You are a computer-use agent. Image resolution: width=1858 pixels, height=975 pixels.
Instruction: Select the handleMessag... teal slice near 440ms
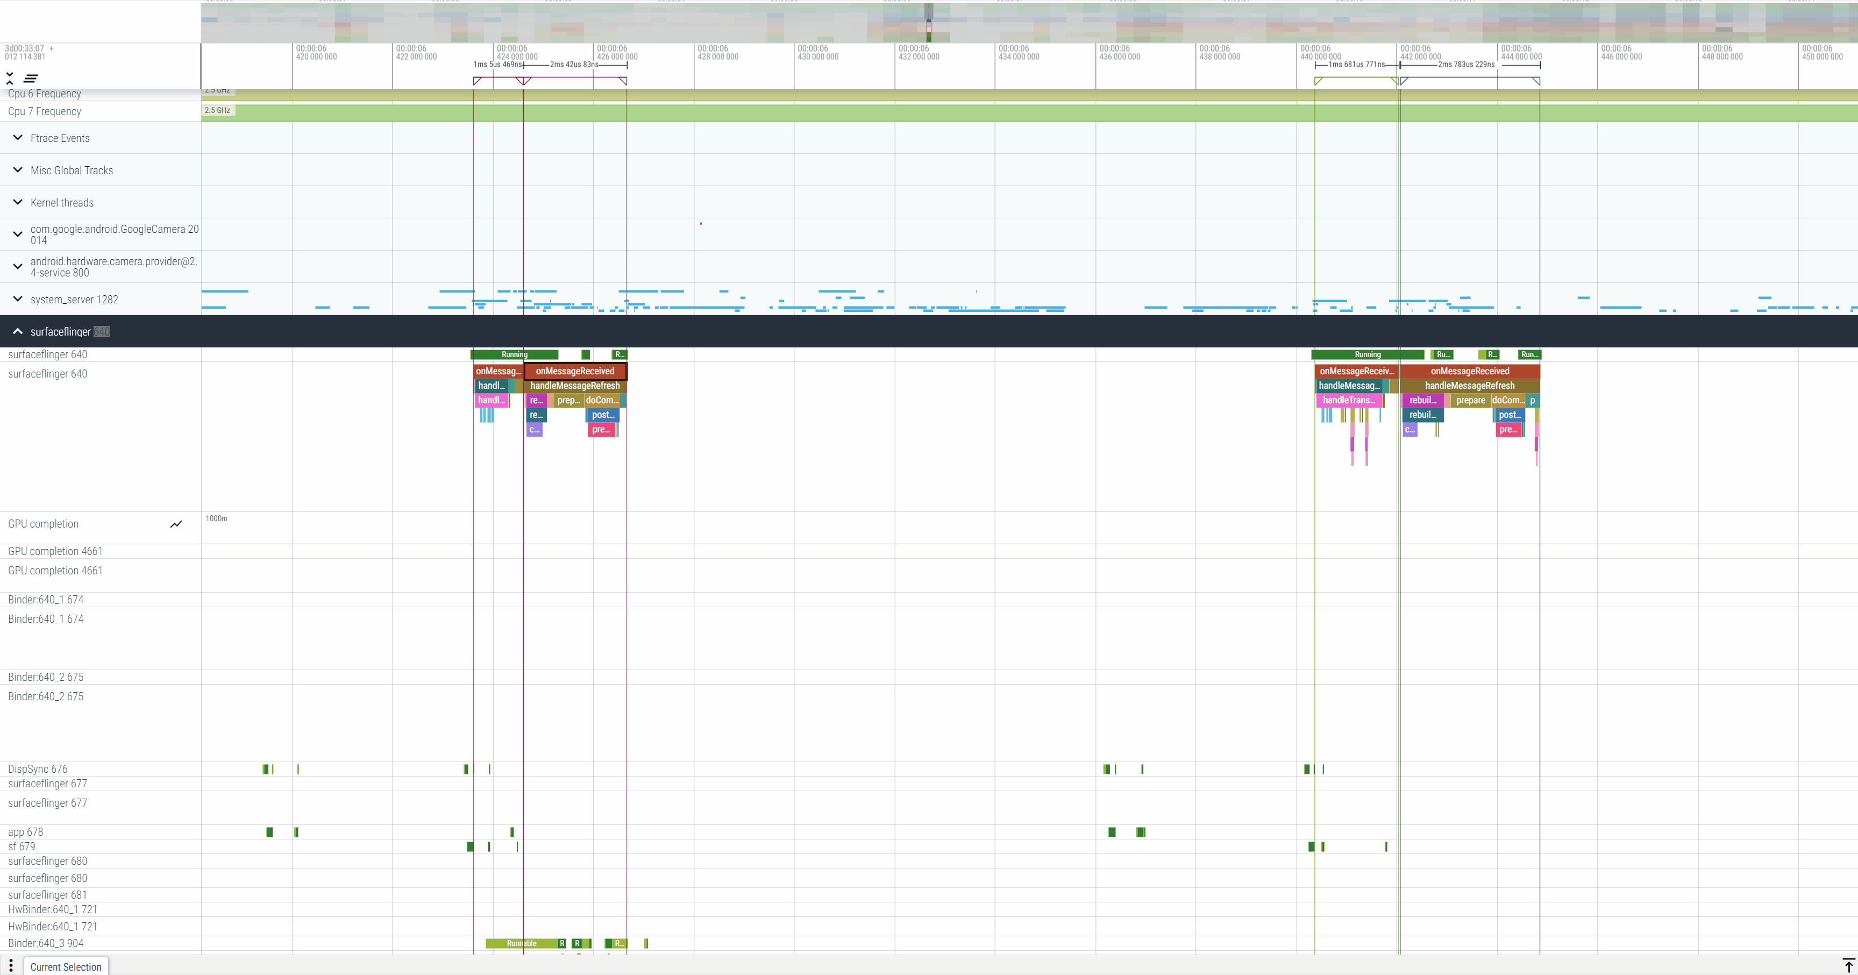tap(1349, 386)
